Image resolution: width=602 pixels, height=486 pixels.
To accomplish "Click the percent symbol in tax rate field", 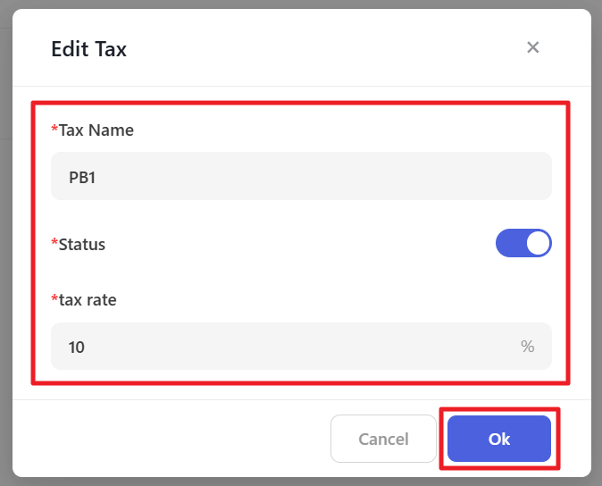I will 528,347.
